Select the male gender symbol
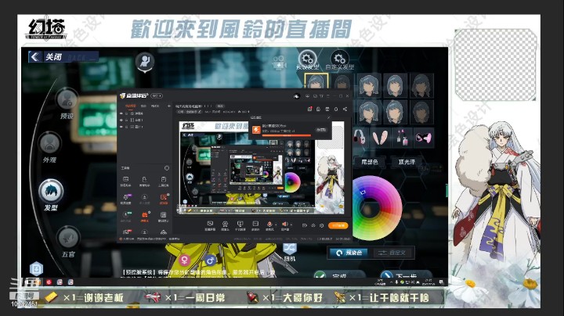Screen dimensions: 564x316 click(211, 259)
